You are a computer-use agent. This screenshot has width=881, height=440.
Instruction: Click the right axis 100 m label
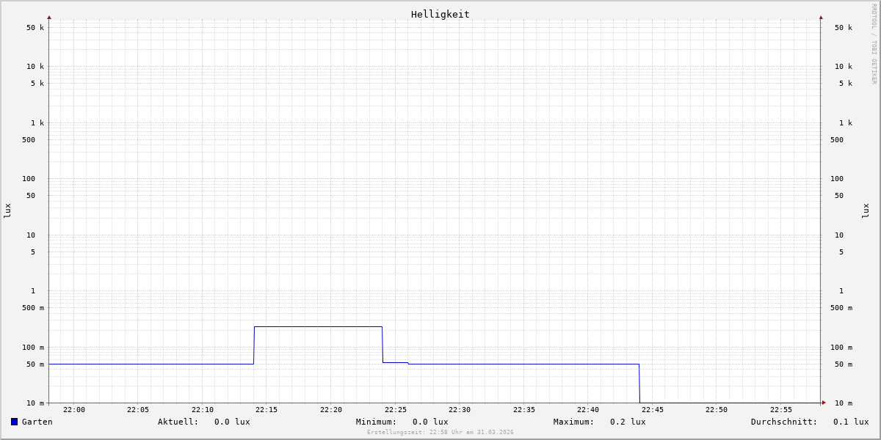point(841,348)
